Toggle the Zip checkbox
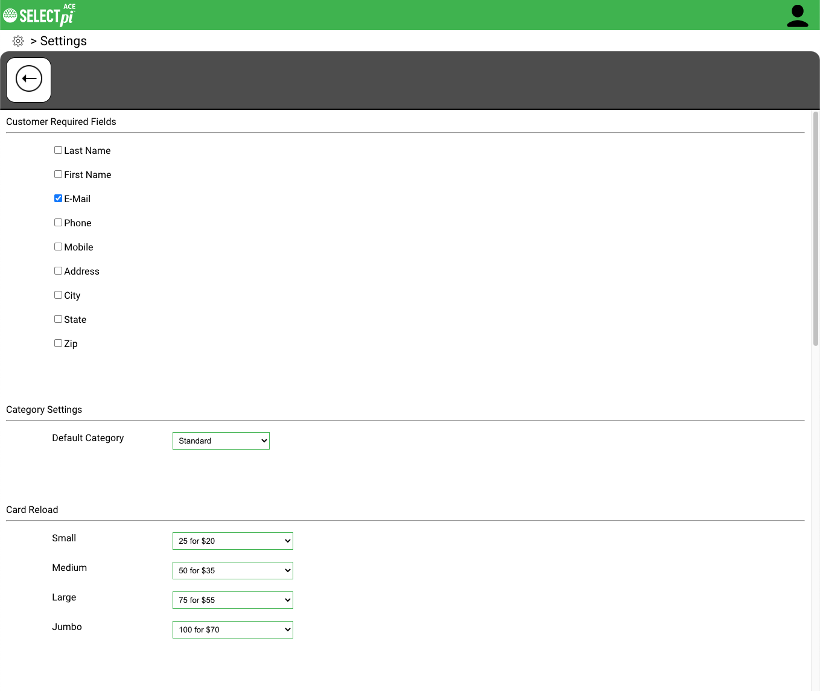 point(58,343)
